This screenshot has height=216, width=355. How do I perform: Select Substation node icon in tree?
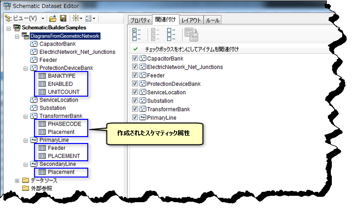pyautogui.click(x=34, y=108)
